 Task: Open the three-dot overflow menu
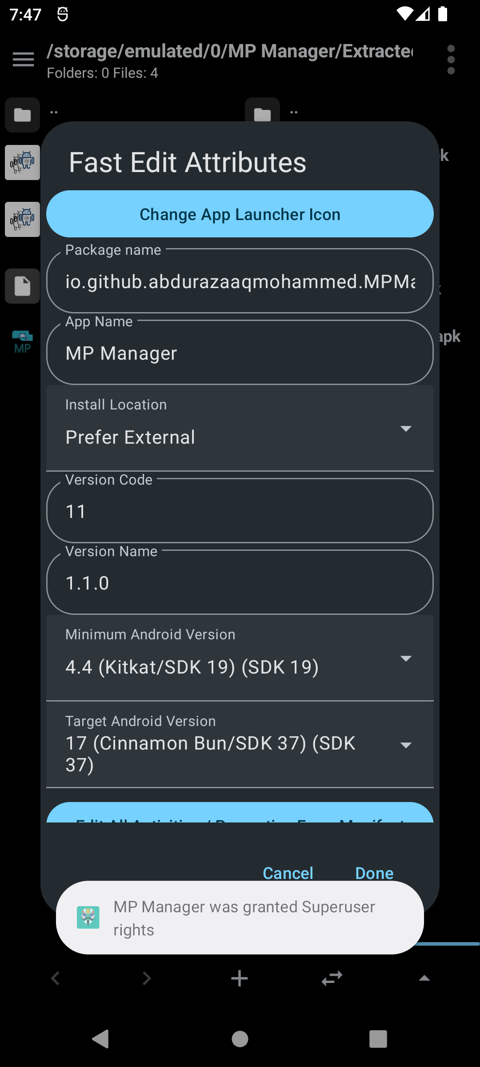(451, 60)
